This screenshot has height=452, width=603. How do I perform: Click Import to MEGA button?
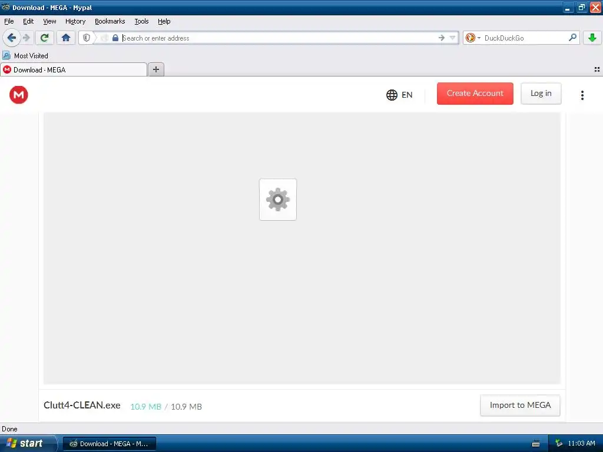click(520, 405)
